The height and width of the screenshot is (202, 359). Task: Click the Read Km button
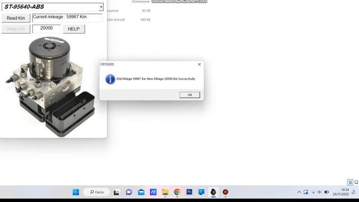[x=16, y=18]
